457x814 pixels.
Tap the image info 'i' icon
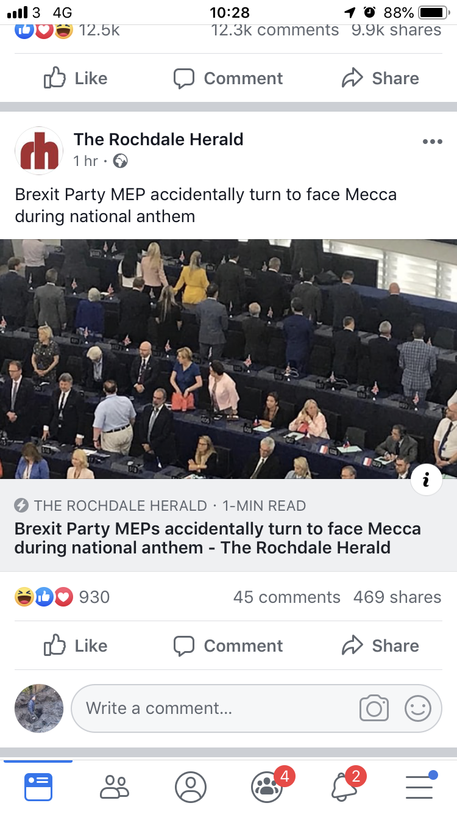click(x=426, y=480)
